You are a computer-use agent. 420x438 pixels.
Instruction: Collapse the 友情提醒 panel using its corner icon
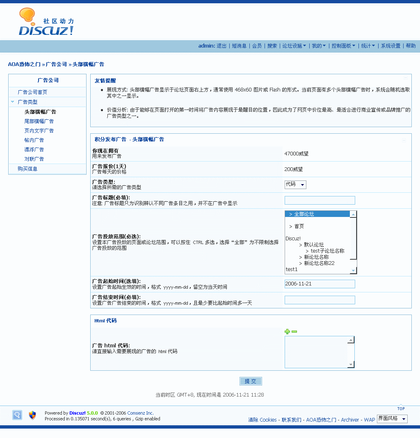pos(405,78)
